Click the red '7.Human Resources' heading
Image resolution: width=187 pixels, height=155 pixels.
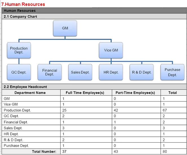[23, 4]
